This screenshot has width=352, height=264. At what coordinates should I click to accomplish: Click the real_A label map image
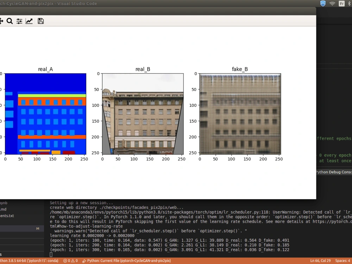coord(45,114)
